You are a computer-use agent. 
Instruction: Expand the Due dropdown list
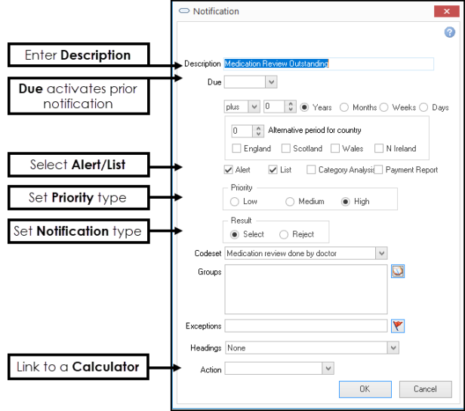(x=271, y=82)
